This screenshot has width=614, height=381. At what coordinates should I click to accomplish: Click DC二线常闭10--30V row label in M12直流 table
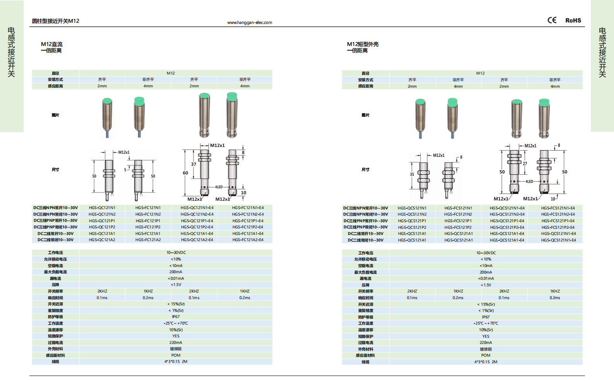tap(55, 240)
